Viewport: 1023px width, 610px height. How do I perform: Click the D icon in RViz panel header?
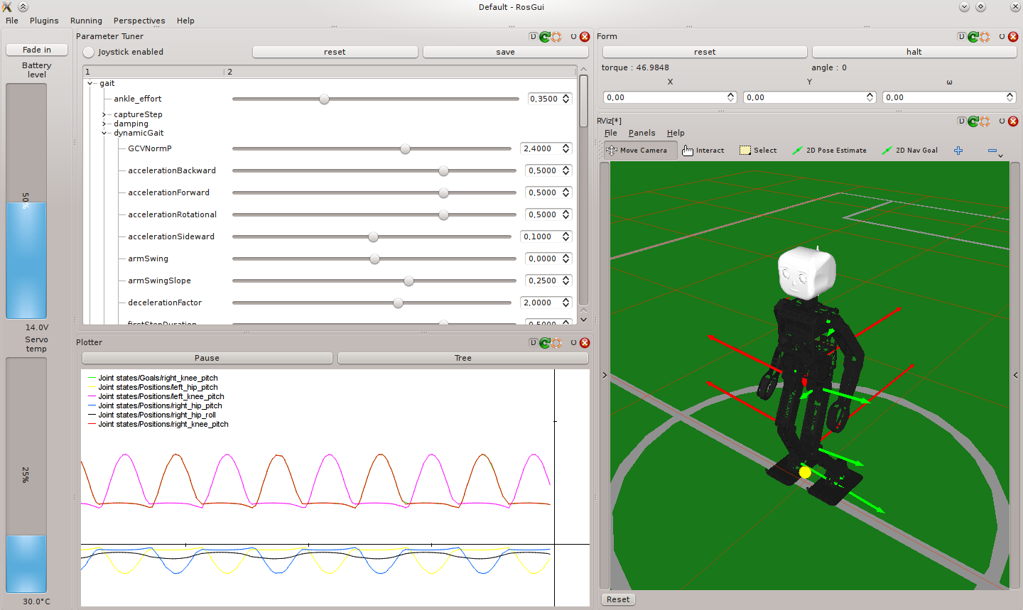click(961, 121)
